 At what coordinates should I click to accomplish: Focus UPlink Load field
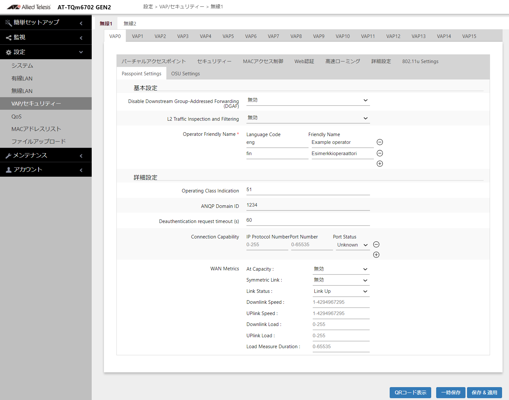pos(341,336)
